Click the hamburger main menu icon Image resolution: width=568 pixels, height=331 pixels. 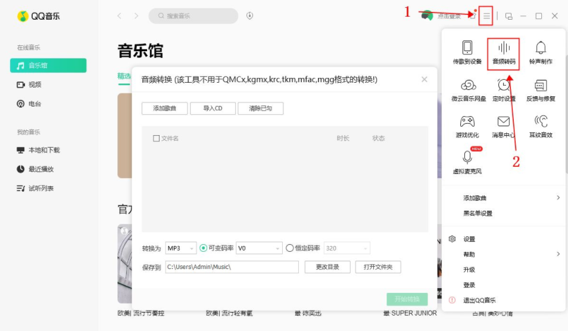coord(486,16)
